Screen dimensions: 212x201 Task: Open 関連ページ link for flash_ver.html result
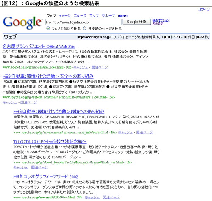[39, 168]
